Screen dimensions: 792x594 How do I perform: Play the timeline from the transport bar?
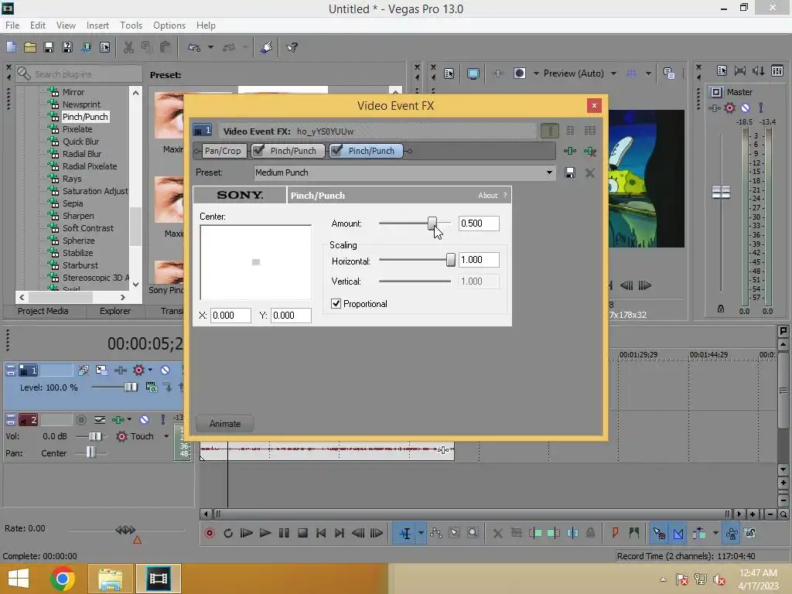(265, 533)
